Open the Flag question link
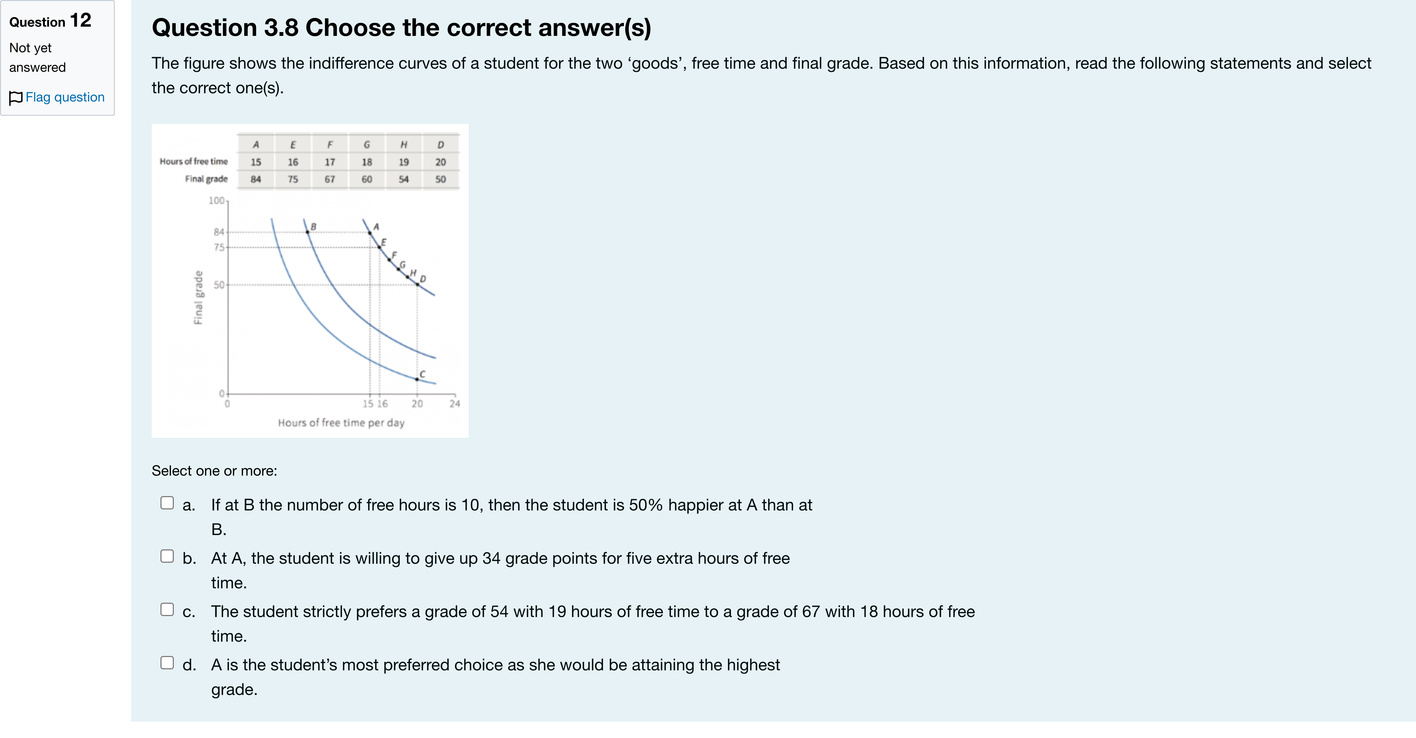1416x738 pixels. click(65, 97)
